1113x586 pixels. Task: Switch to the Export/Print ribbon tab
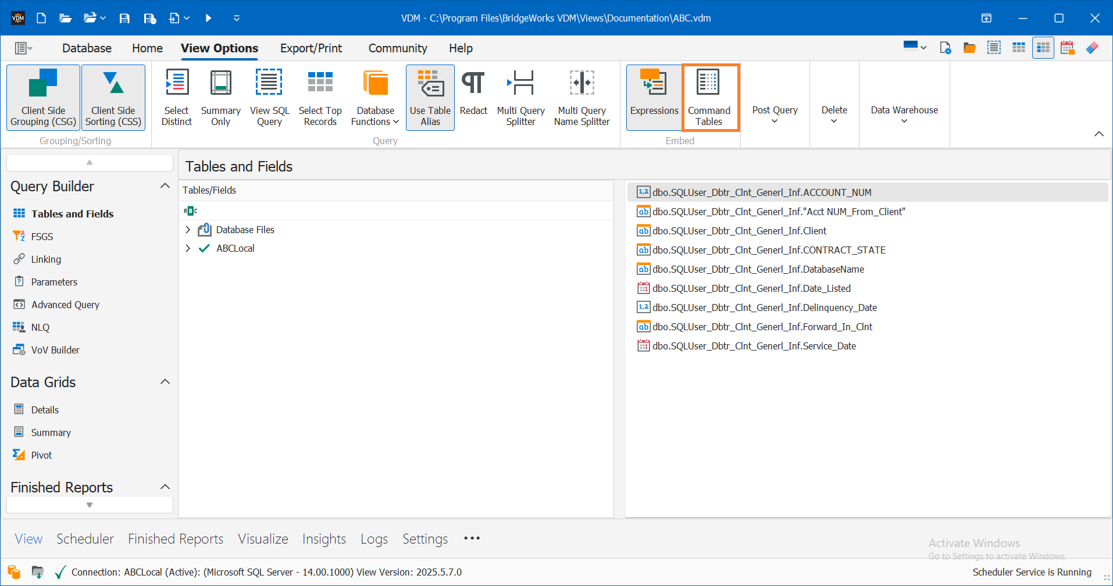[x=311, y=48]
